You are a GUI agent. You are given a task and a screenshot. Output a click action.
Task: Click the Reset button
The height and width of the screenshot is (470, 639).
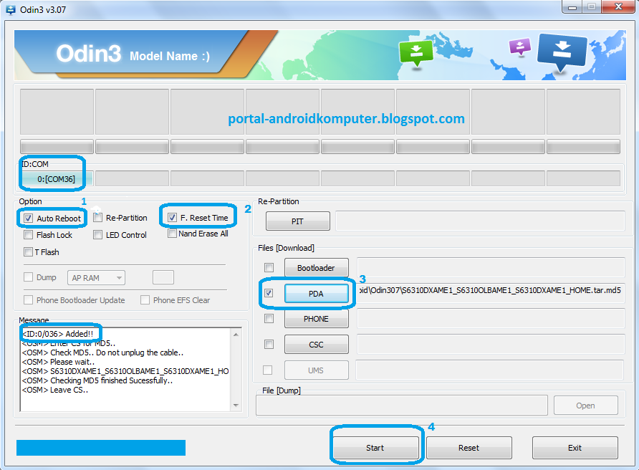[469, 448]
